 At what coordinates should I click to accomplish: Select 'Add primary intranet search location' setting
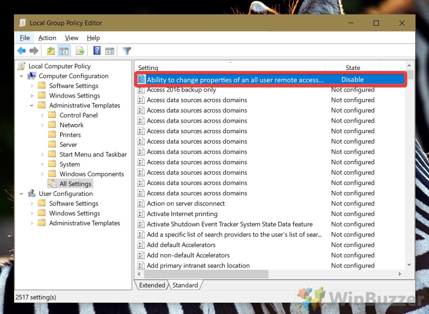(x=198, y=265)
